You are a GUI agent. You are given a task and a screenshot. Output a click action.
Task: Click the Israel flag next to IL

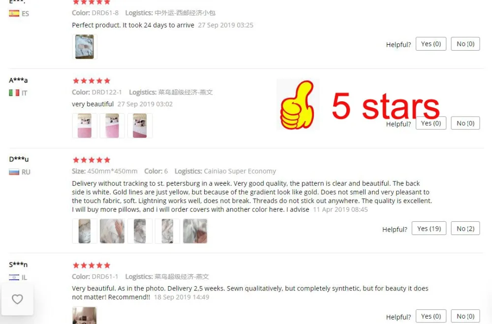[14, 277]
